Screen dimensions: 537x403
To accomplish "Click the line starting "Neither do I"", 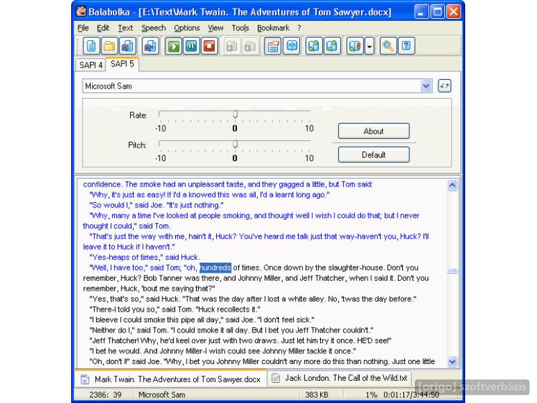I will click(231, 330).
